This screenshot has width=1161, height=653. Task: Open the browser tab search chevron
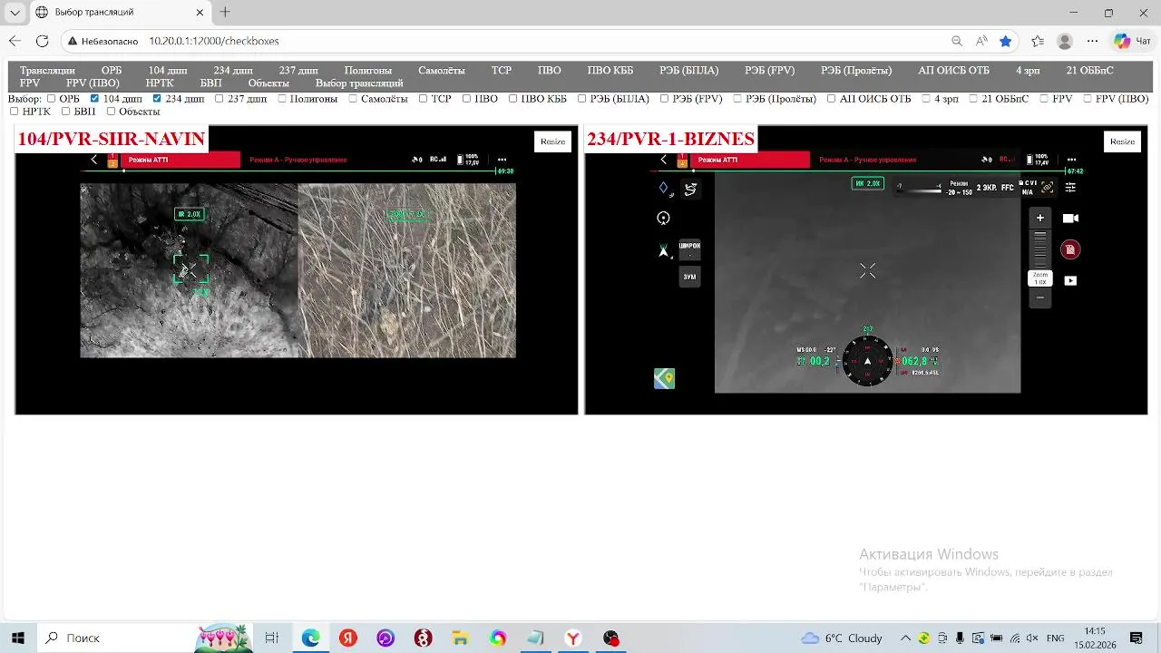15,13
